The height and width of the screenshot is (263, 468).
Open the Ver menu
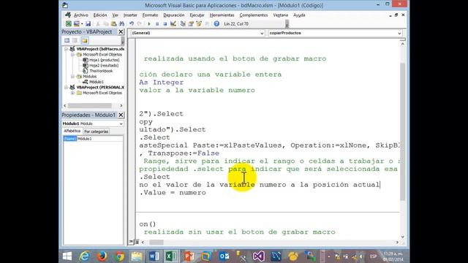coord(116,15)
